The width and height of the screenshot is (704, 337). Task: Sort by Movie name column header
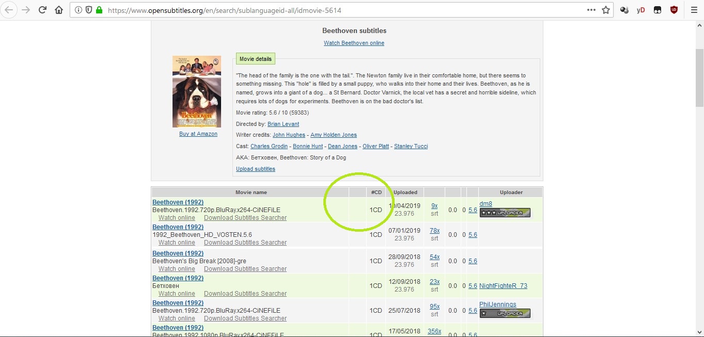click(251, 192)
